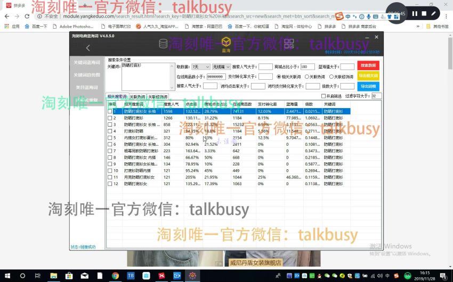The height and width of the screenshot is (282, 453).
Task: Open the 拼多多 商家后台 bookmark
Action: click(359, 27)
